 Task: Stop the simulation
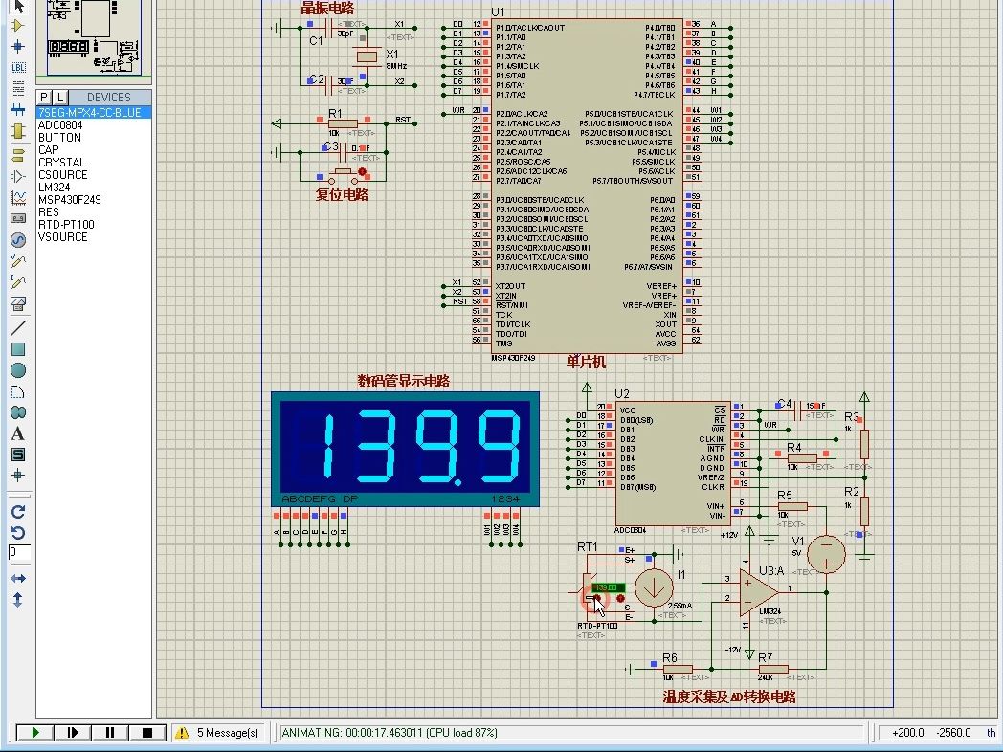(x=145, y=732)
